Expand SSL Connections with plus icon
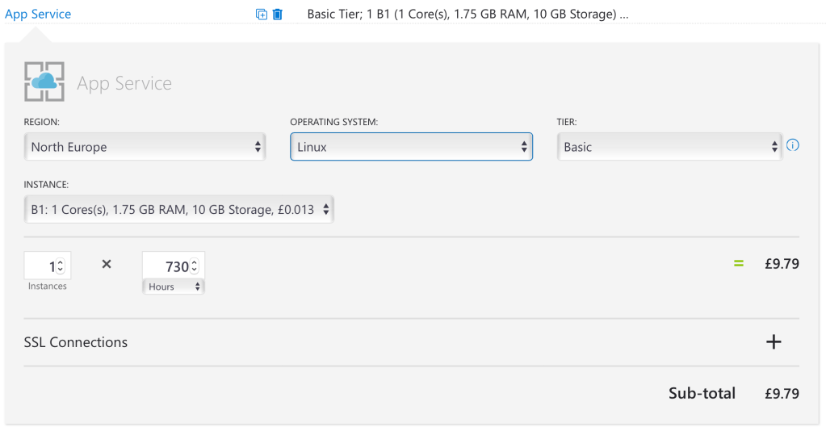The image size is (826, 431). click(774, 342)
